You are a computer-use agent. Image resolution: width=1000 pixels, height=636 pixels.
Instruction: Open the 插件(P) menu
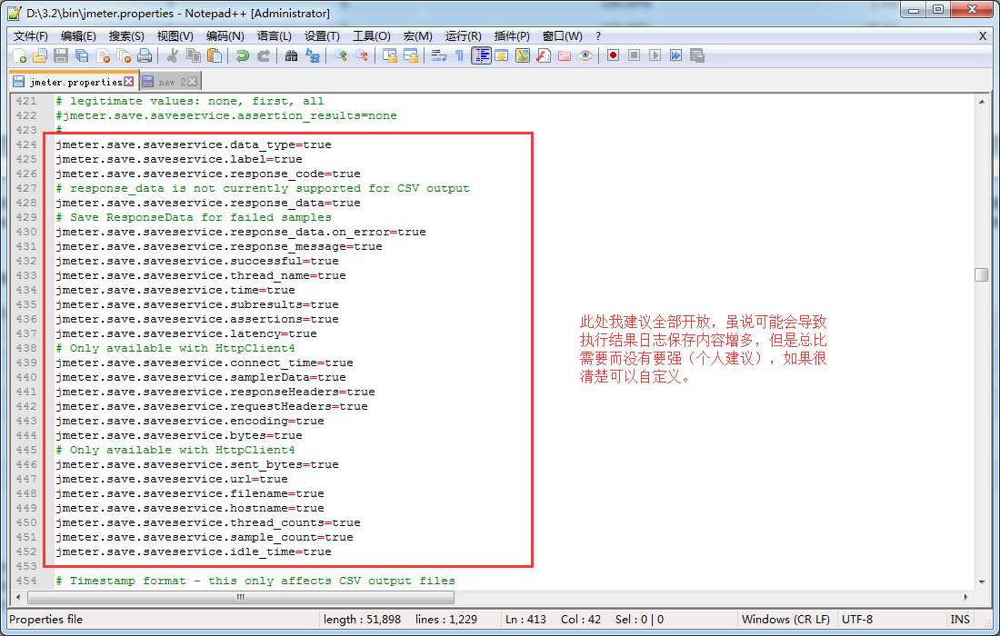[x=512, y=36]
